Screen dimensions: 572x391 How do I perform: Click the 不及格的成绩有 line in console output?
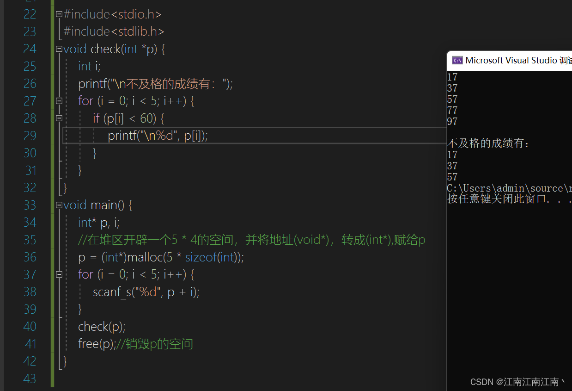(489, 143)
